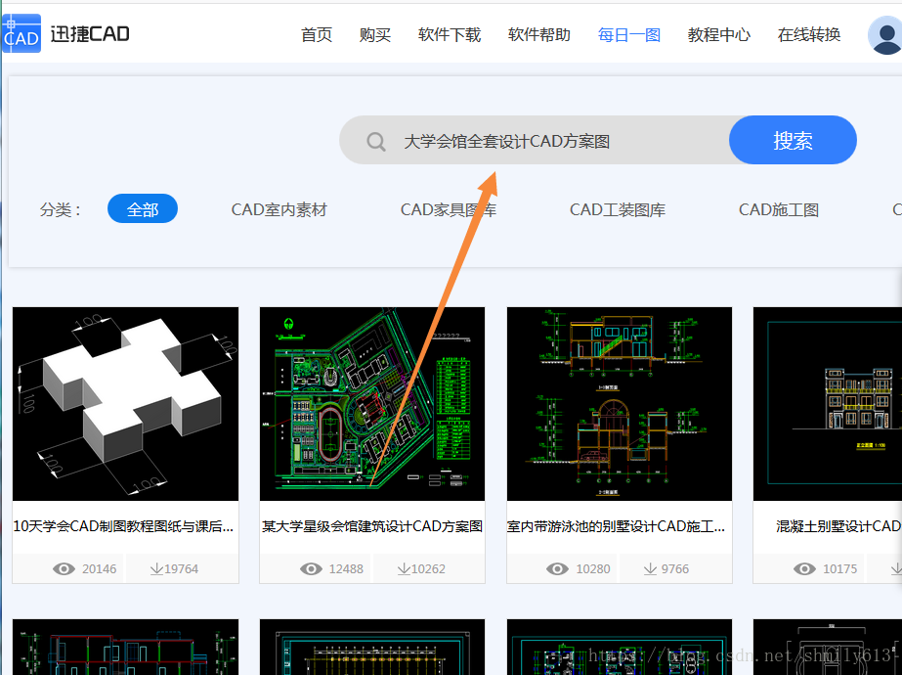Filter by CAD家具图库 category
This screenshot has width=902, height=675.
(449, 209)
